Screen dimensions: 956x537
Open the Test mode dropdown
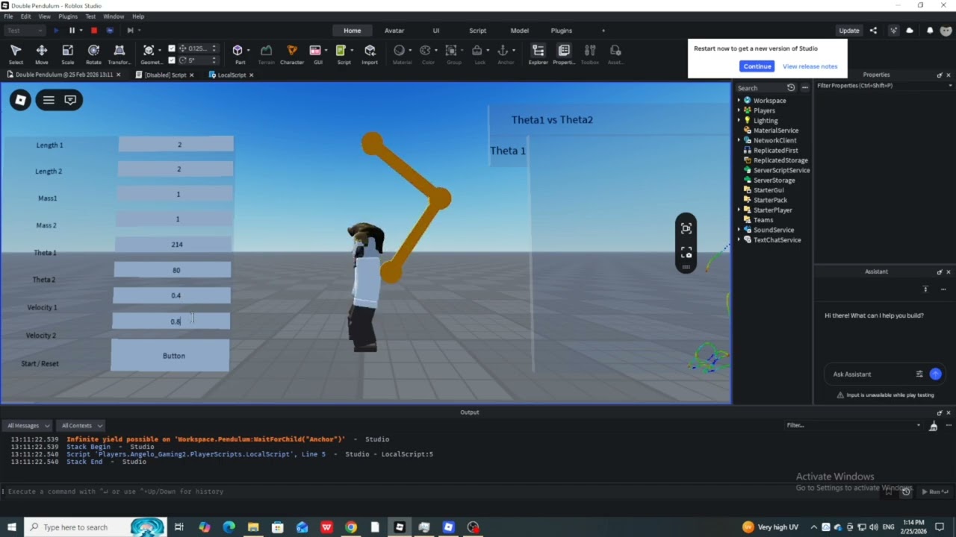25,31
